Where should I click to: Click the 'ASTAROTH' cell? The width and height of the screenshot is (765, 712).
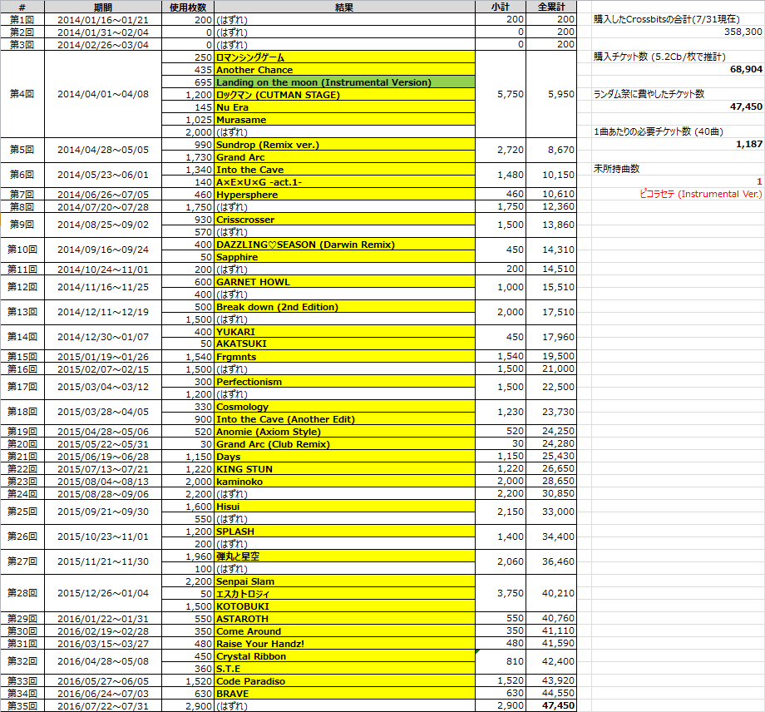(x=344, y=619)
